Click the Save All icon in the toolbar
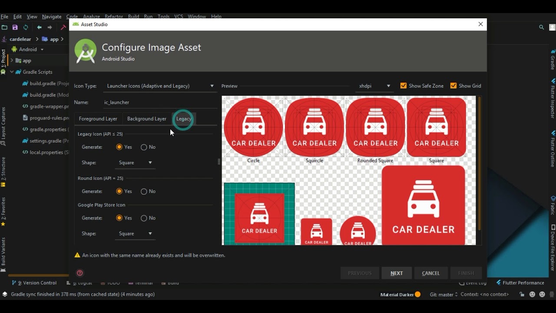The image size is (556, 313). pos(15,27)
